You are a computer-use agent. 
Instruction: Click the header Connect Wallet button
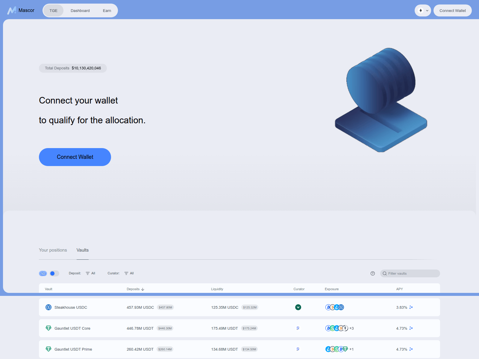[452, 11]
